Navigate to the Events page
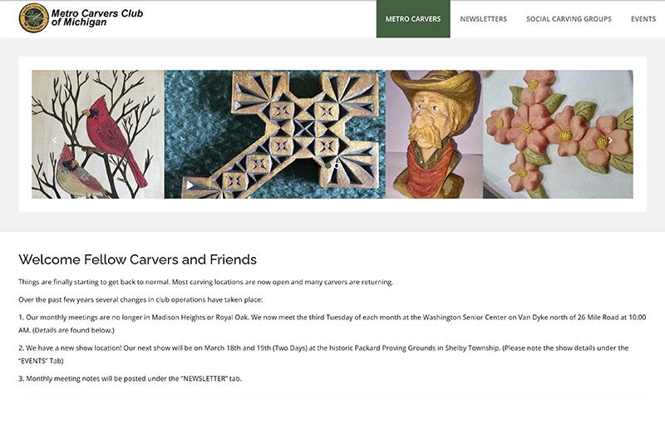 point(643,18)
